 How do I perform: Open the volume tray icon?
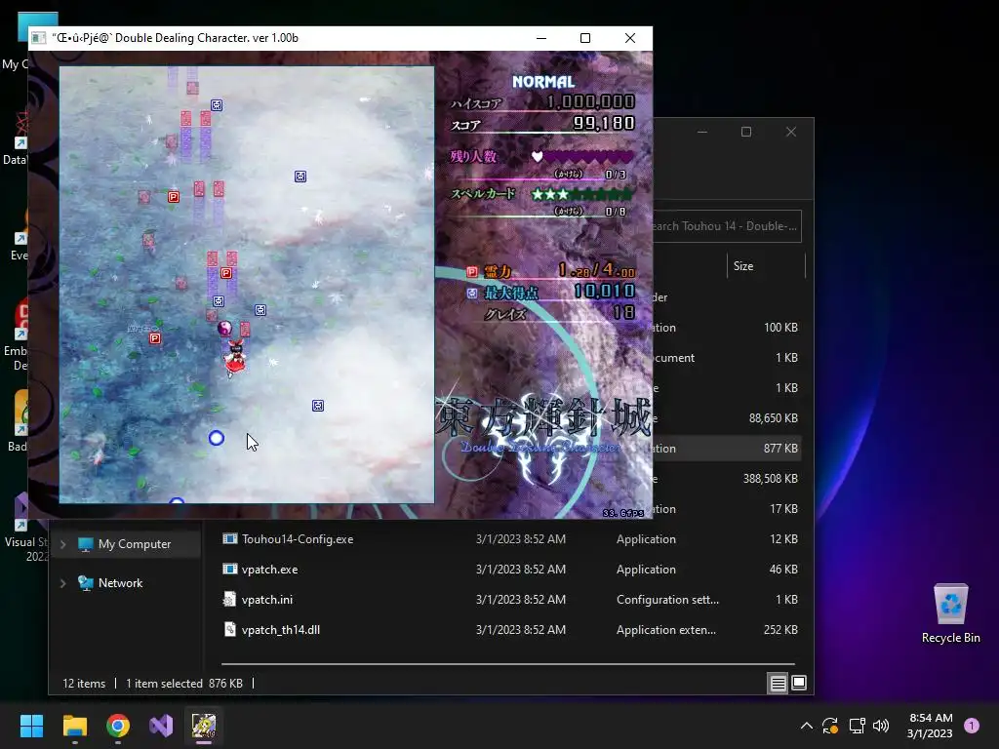coord(881,726)
